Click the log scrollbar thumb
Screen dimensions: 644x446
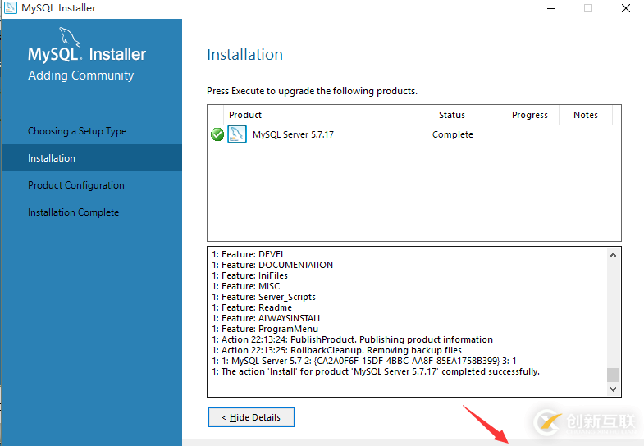[613, 375]
